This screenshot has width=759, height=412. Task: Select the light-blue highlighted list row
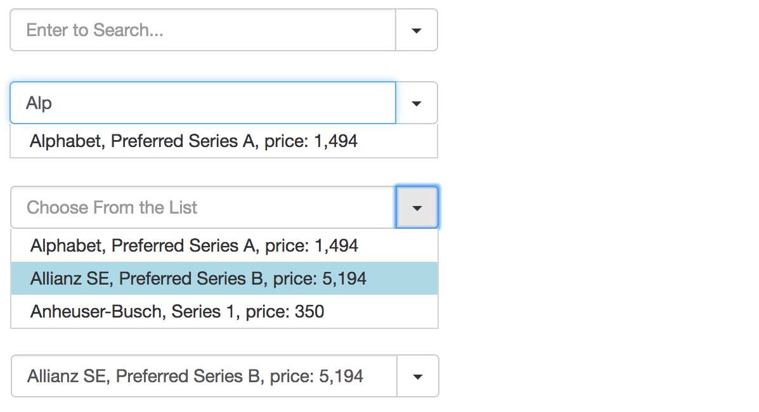click(x=224, y=278)
